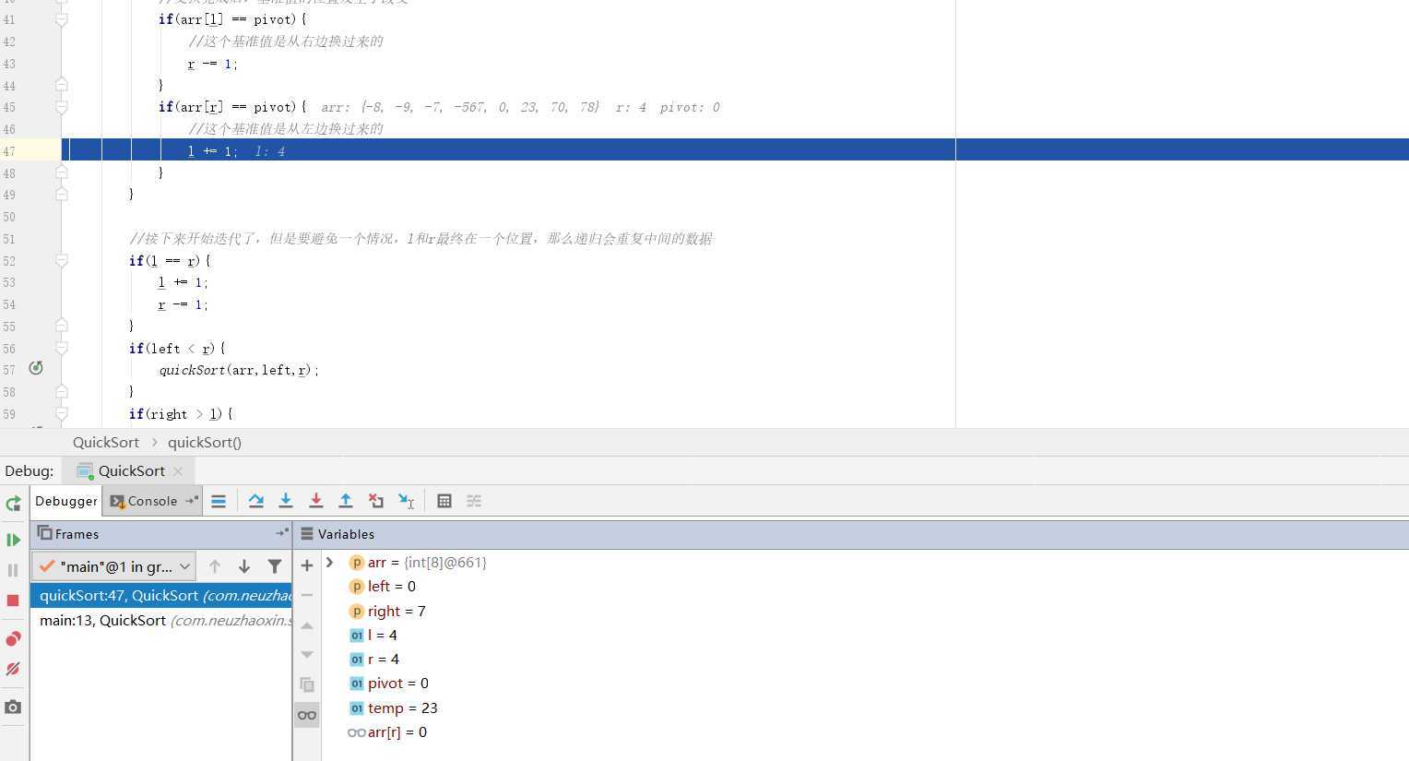Click Step Out in debugger toolbar
The width and height of the screenshot is (1409, 761).
click(x=346, y=501)
